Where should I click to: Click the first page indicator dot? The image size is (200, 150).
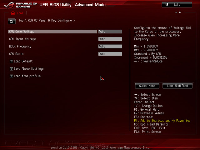point(176,12)
